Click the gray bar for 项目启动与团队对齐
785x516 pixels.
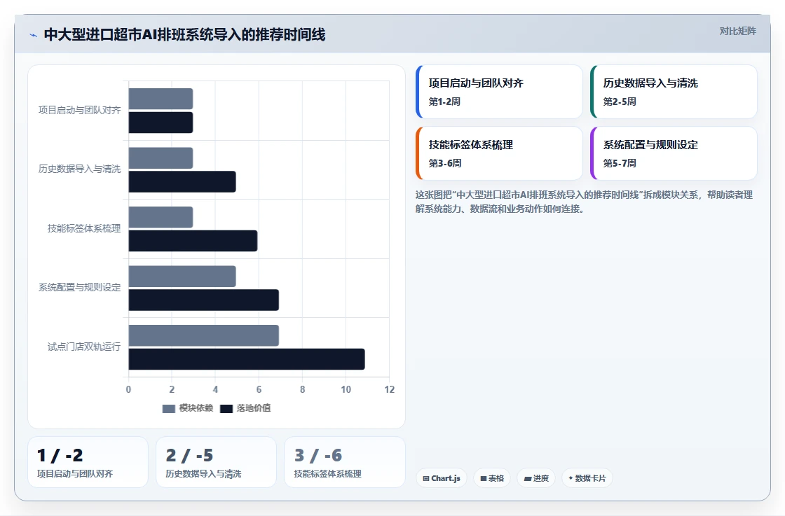[x=161, y=99]
